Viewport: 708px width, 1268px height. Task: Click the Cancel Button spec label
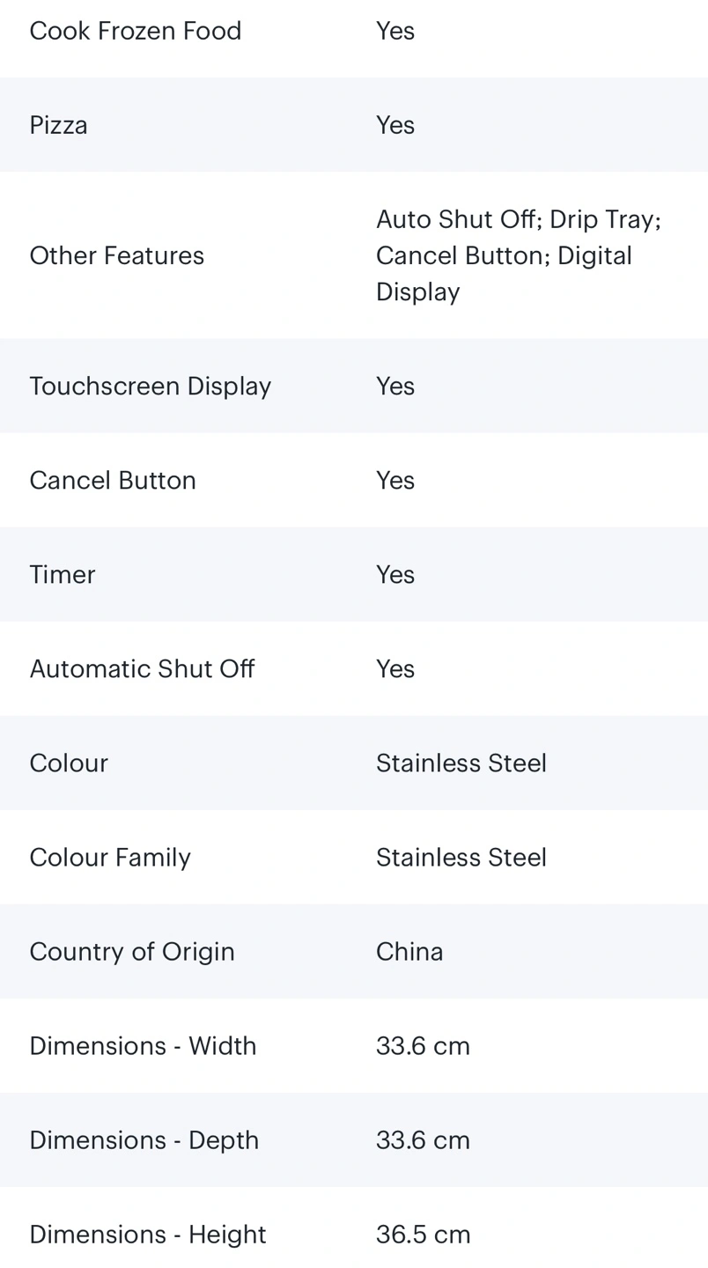(x=113, y=480)
